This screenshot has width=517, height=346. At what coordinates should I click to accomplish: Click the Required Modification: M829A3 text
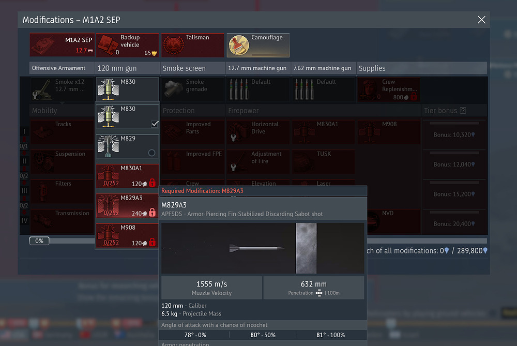[202, 191]
